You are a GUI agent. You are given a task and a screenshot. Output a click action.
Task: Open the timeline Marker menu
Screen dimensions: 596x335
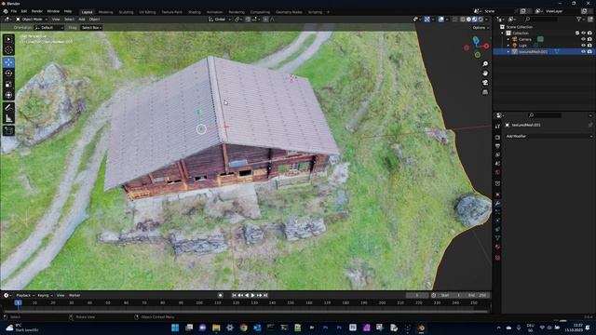[74, 295]
